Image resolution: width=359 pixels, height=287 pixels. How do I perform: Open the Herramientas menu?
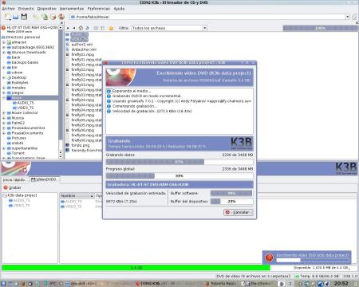tap(72, 9)
